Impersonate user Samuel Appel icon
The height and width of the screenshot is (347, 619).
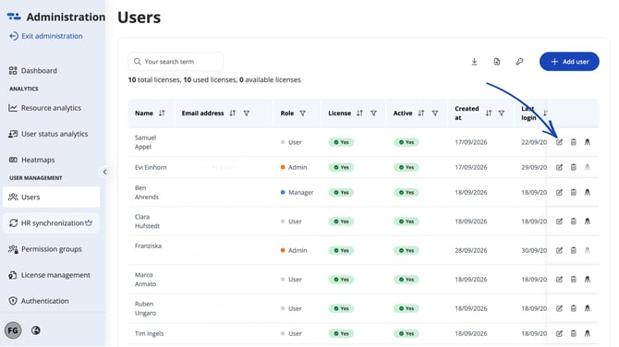[588, 142]
